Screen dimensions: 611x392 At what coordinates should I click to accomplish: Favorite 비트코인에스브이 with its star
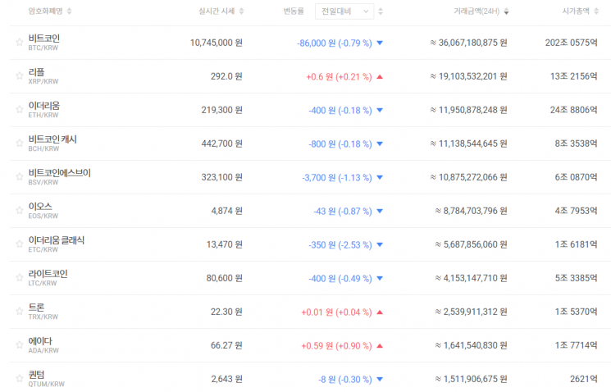(x=20, y=176)
